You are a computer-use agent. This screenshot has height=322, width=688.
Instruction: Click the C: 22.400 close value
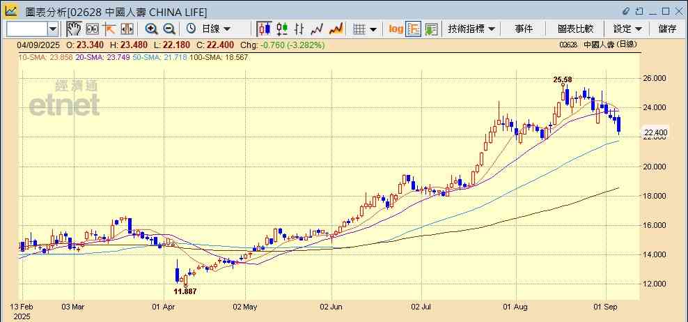[215, 45]
